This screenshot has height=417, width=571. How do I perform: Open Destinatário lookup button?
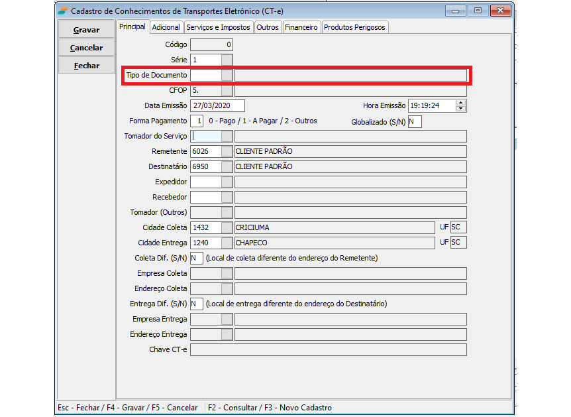227,166
